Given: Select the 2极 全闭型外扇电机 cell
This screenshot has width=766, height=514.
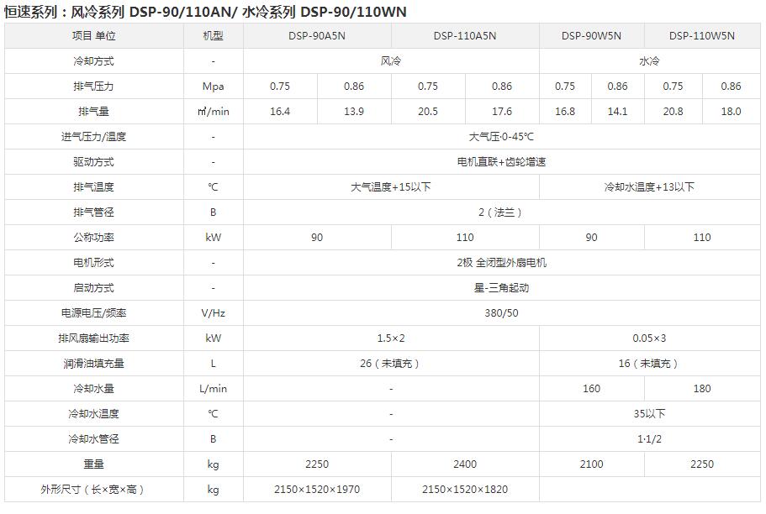Looking at the screenshot, I should [x=501, y=263].
